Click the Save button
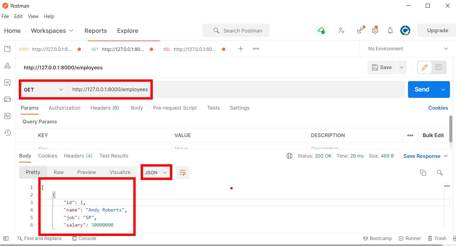The width and height of the screenshot is (456, 246). pyautogui.click(x=382, y=67)
